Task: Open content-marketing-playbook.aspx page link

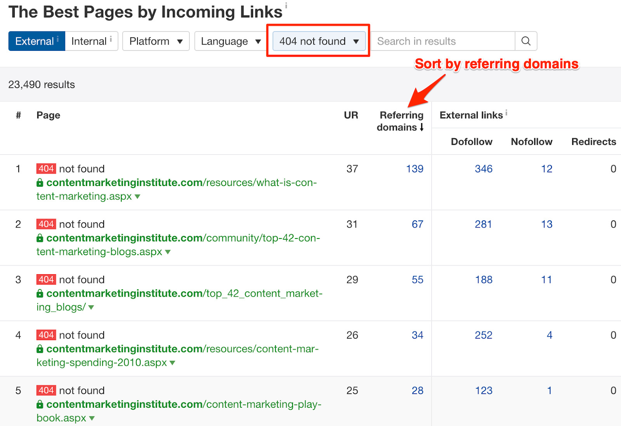Action: coord(179,411)
